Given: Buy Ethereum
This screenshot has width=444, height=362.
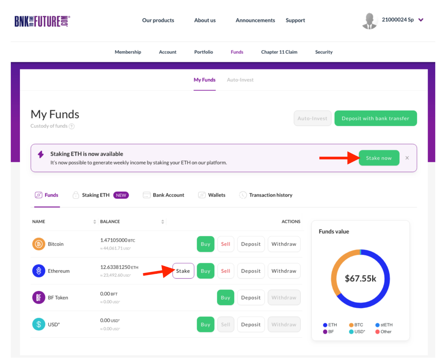Looking at the screenshot, I should pyautogui.click(x=206, y=271).
